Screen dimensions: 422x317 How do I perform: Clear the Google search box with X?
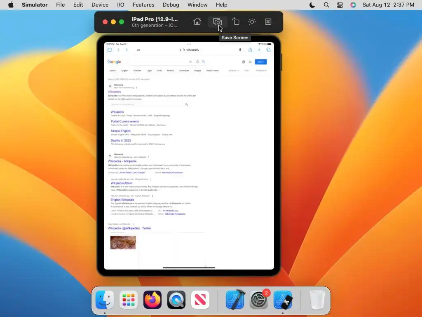(x=190, y=62)
